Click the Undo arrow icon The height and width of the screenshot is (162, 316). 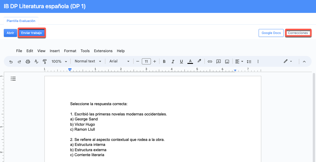tap(11, 62)
